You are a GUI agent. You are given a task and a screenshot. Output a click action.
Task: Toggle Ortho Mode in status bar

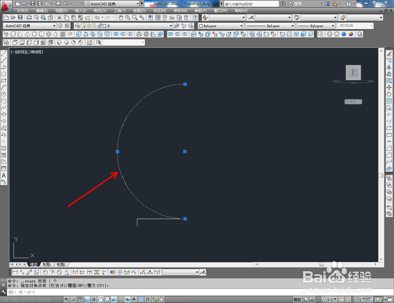click(87, 299)
